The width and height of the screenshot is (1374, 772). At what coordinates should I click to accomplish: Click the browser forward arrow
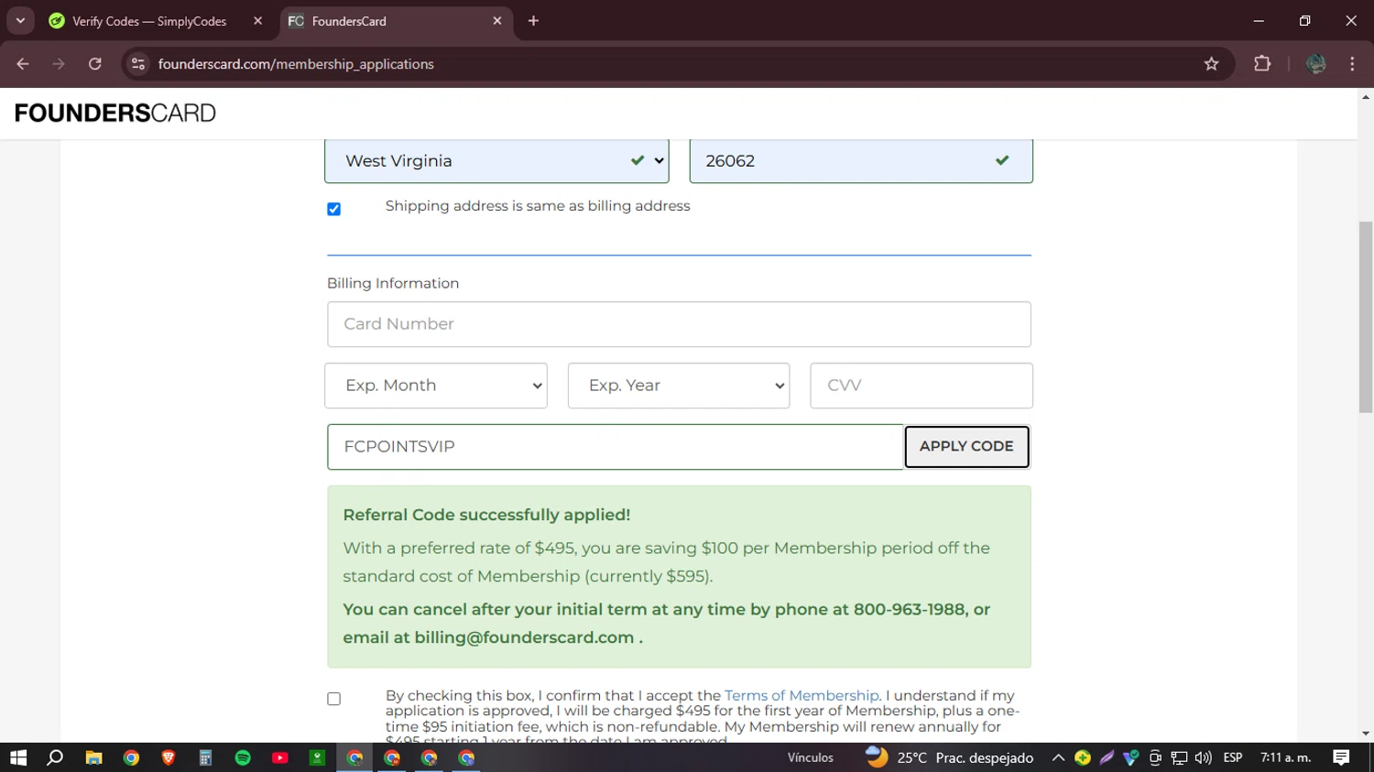[x=59, y=64]
